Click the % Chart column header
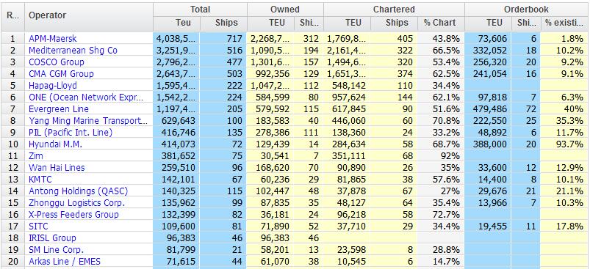590x269 pixels. (439, 23)
